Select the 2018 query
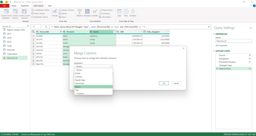 click(x=15, y=38)
